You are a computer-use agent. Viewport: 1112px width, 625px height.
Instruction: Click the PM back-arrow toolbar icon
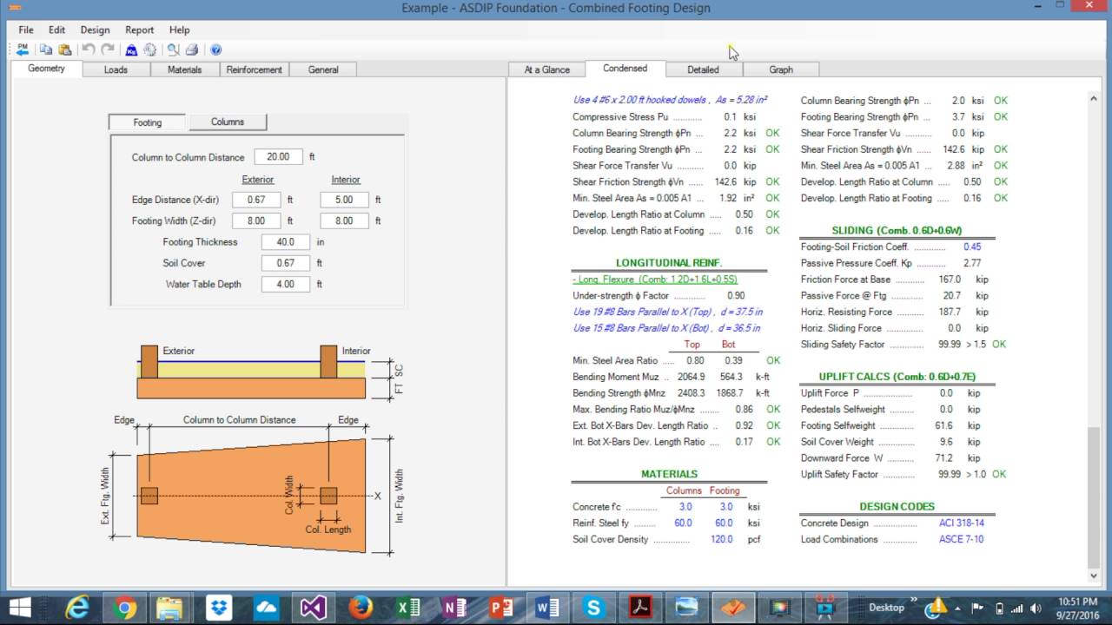[x=23, y=49]
